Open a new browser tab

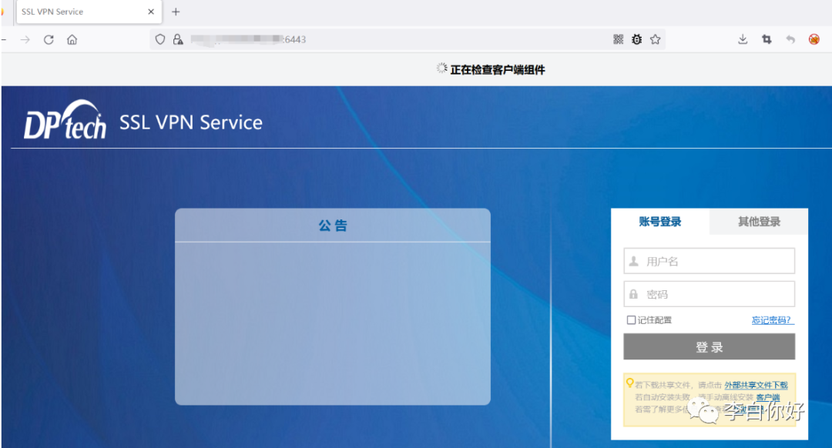pos(176,12)
